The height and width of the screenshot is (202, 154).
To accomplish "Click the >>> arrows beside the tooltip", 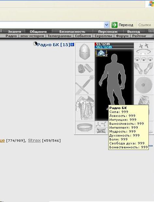I will tap(151, 146).
